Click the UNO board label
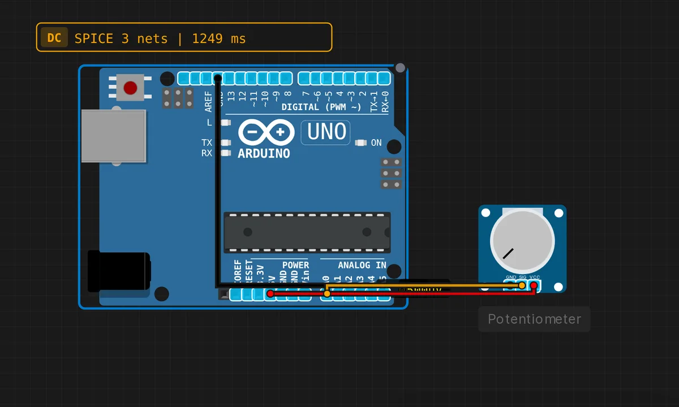 326,132
